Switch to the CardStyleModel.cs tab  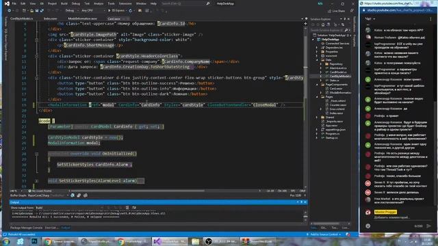(x=21, y=18)
